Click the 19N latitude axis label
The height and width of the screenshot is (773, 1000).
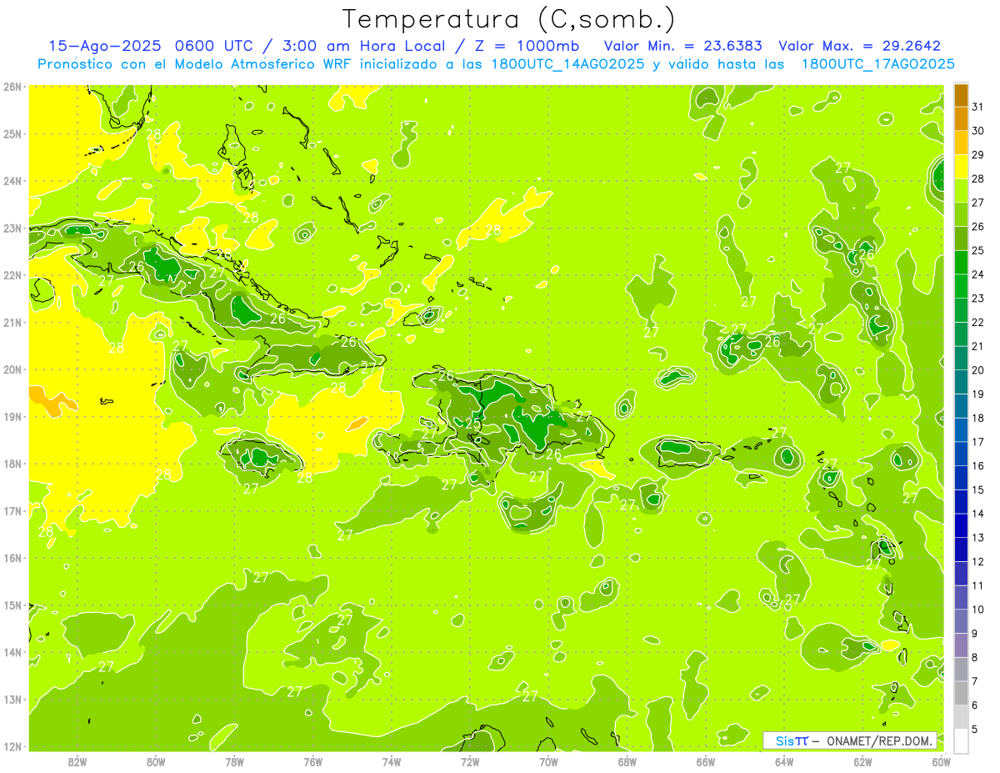pos(12,416)
